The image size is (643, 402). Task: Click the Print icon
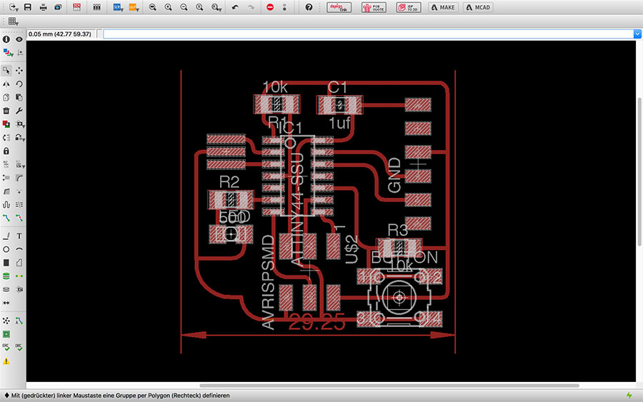click(43, 7)
